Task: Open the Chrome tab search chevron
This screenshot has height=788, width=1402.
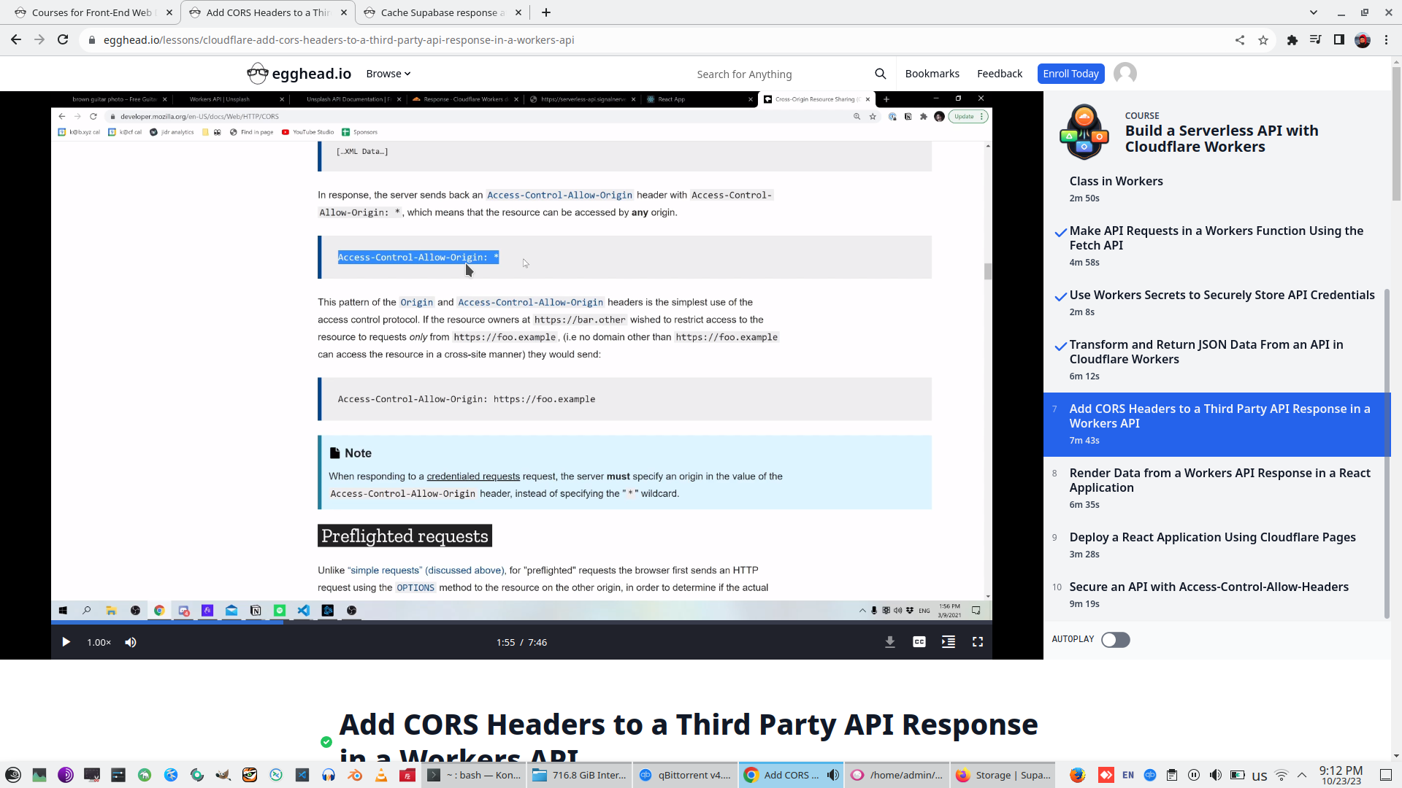Action: point(1313,12)
